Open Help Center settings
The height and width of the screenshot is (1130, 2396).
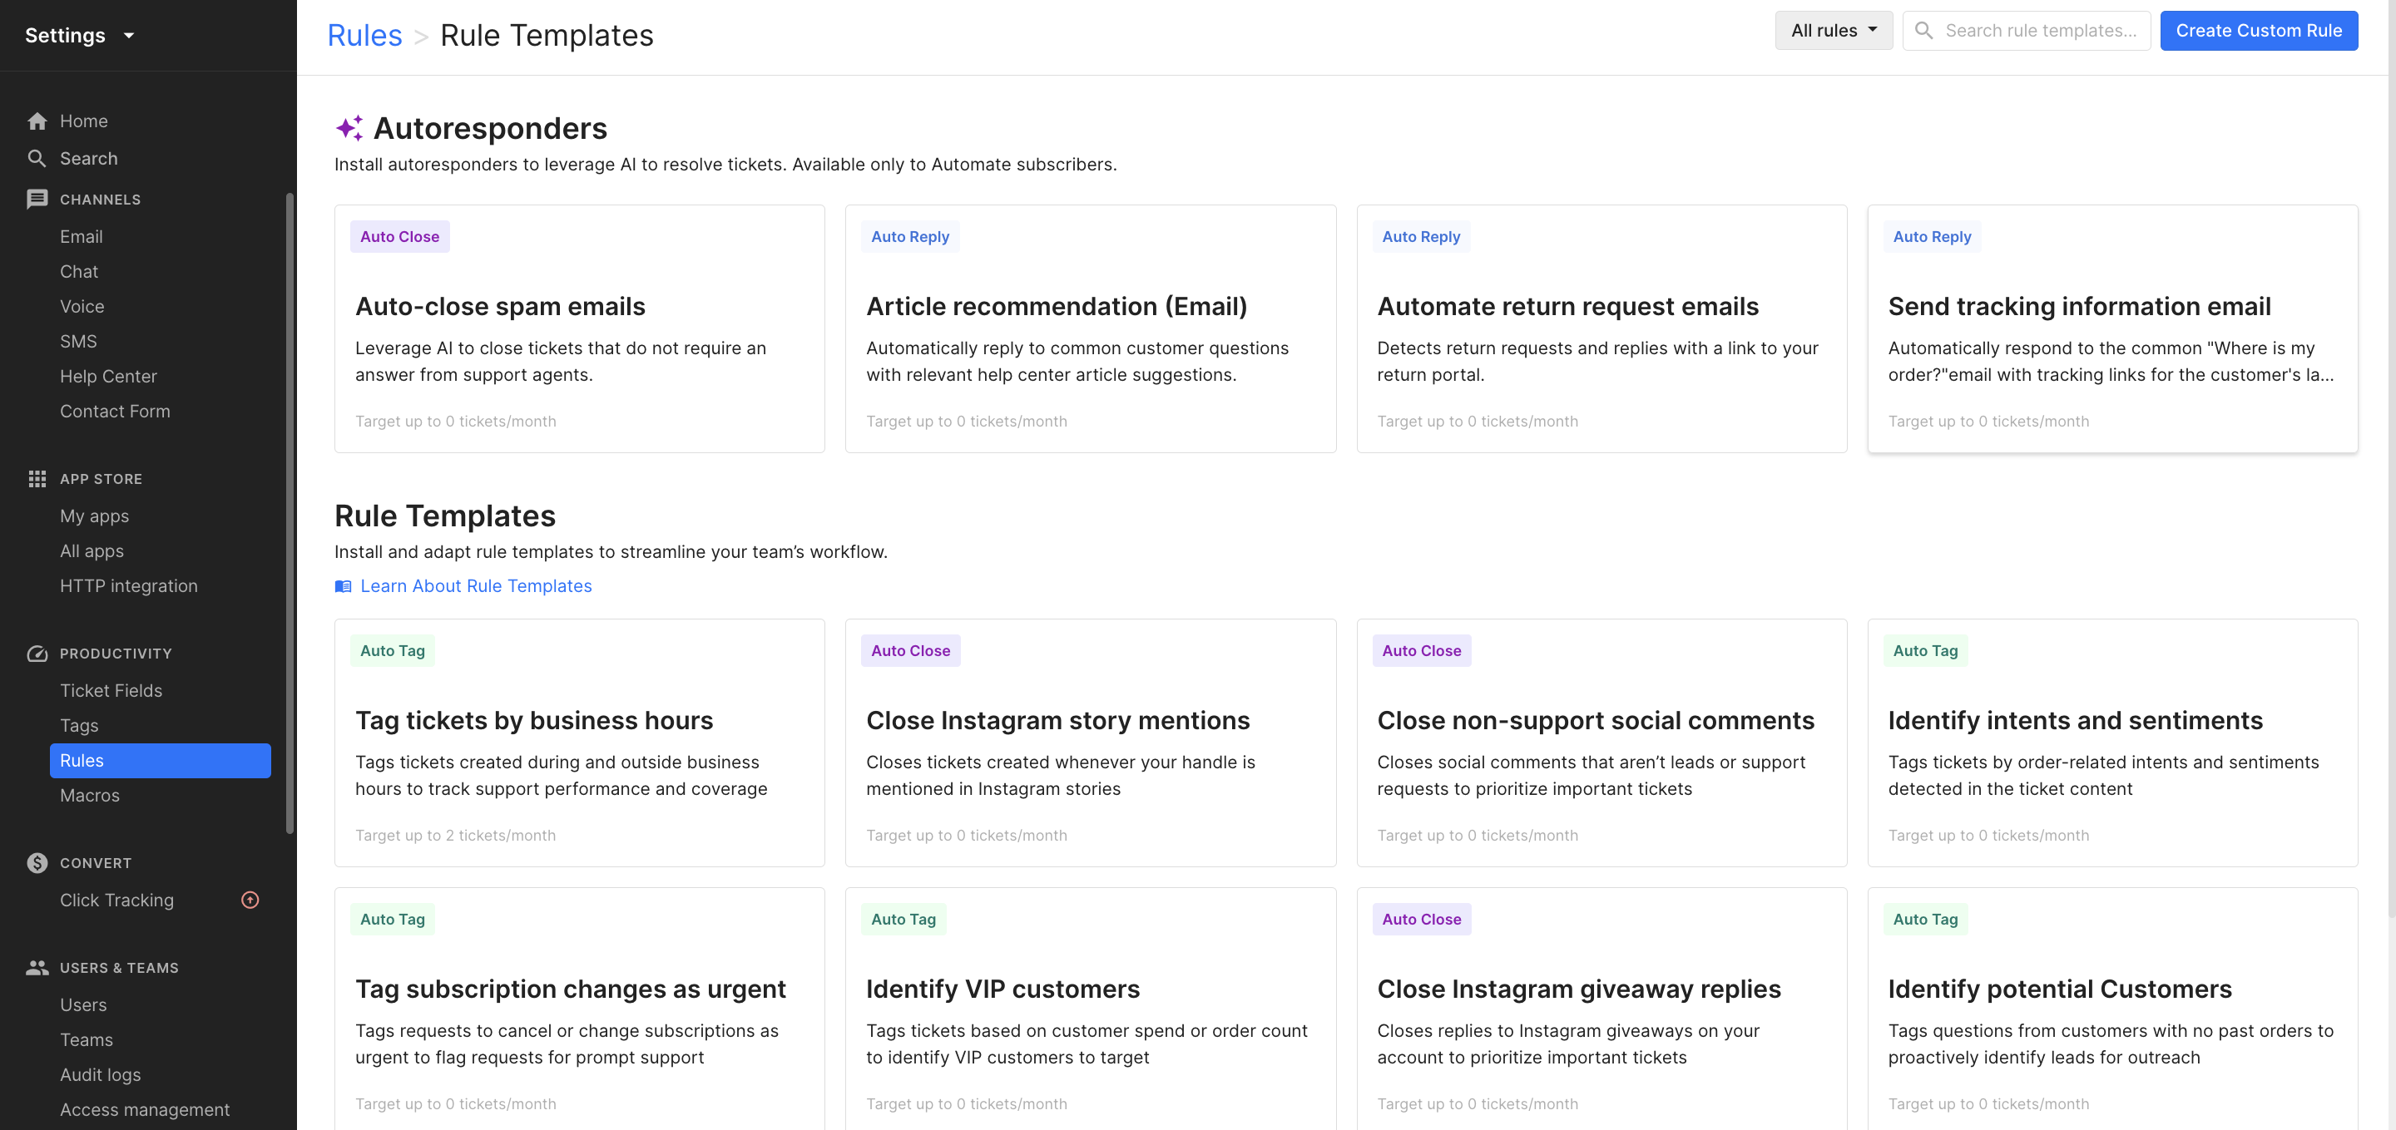pos(108,377)
